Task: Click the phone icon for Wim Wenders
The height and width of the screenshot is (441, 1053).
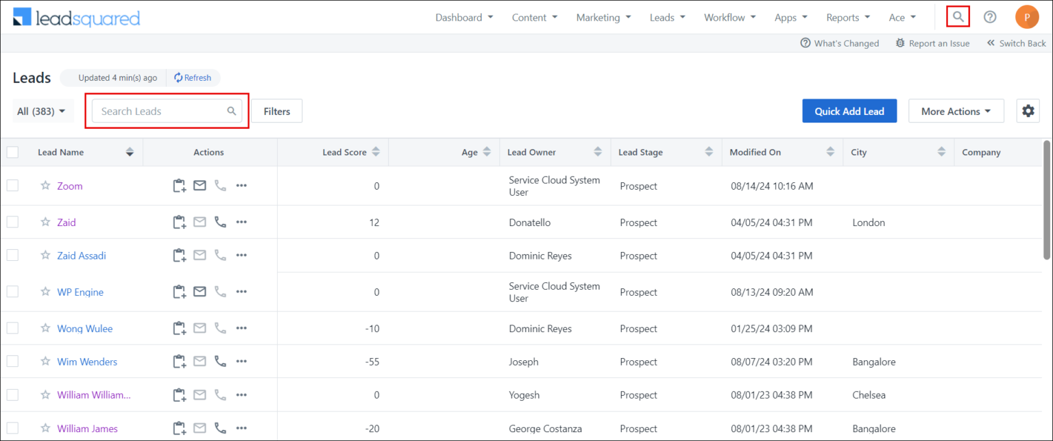Action: 220,362
